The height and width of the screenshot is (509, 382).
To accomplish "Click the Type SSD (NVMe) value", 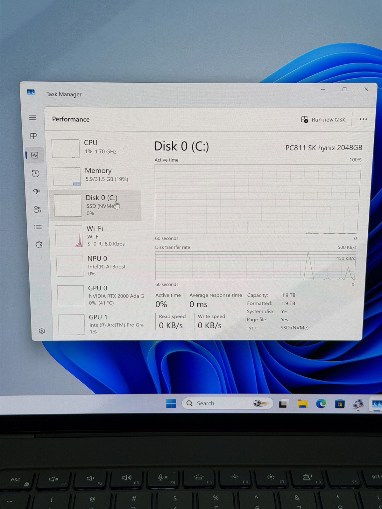I will (x=294, y=328).
